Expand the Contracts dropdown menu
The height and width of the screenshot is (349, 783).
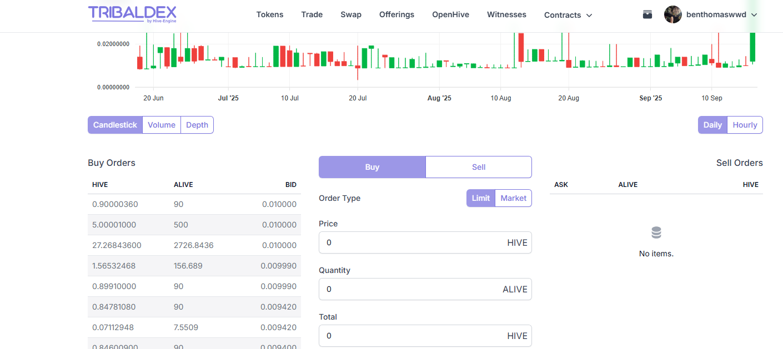(568, 15)
